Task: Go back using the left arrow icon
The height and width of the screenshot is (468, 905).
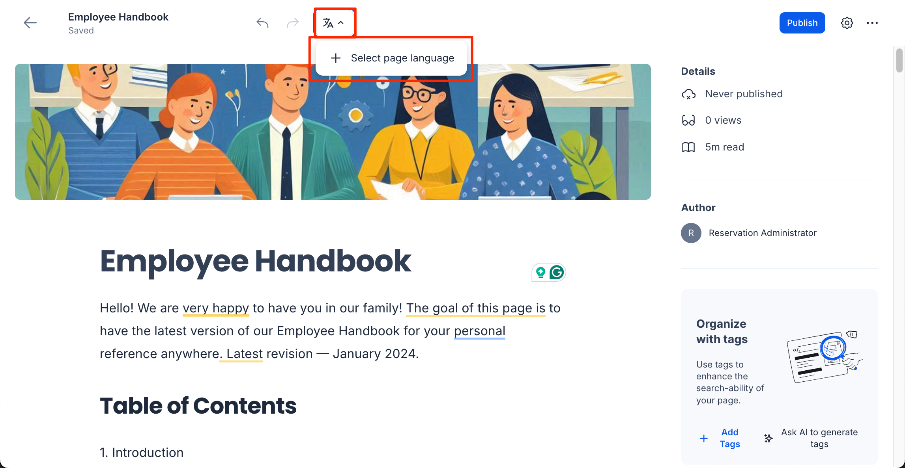Action: tap(30, 23)
